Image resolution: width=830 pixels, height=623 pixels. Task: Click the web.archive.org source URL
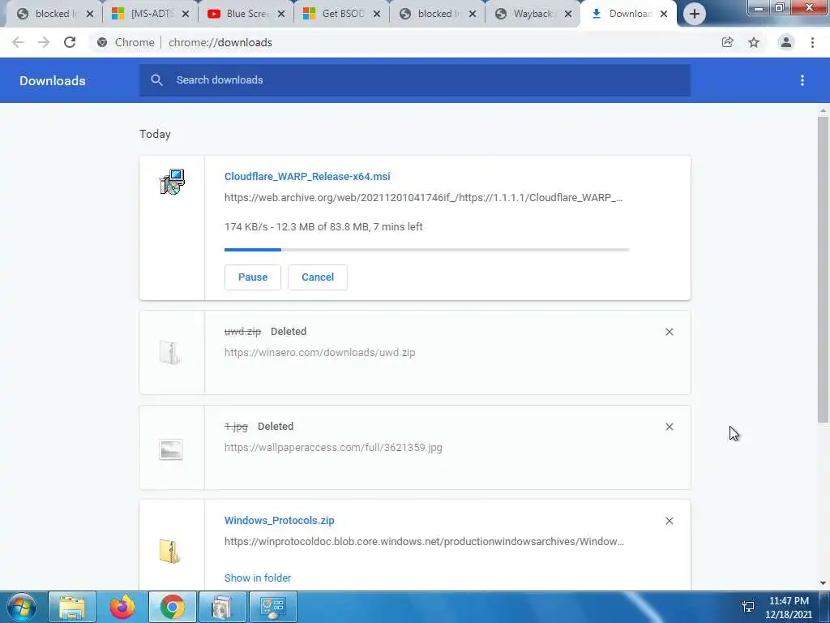tap(423, 198)
